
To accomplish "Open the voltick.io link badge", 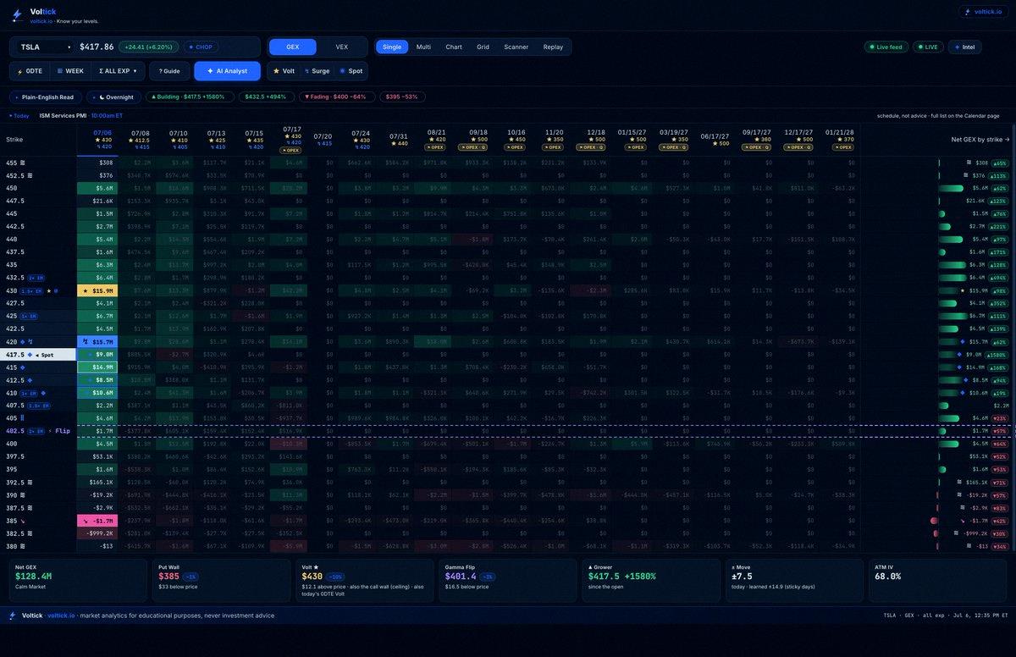I will (x=982, y=12).
